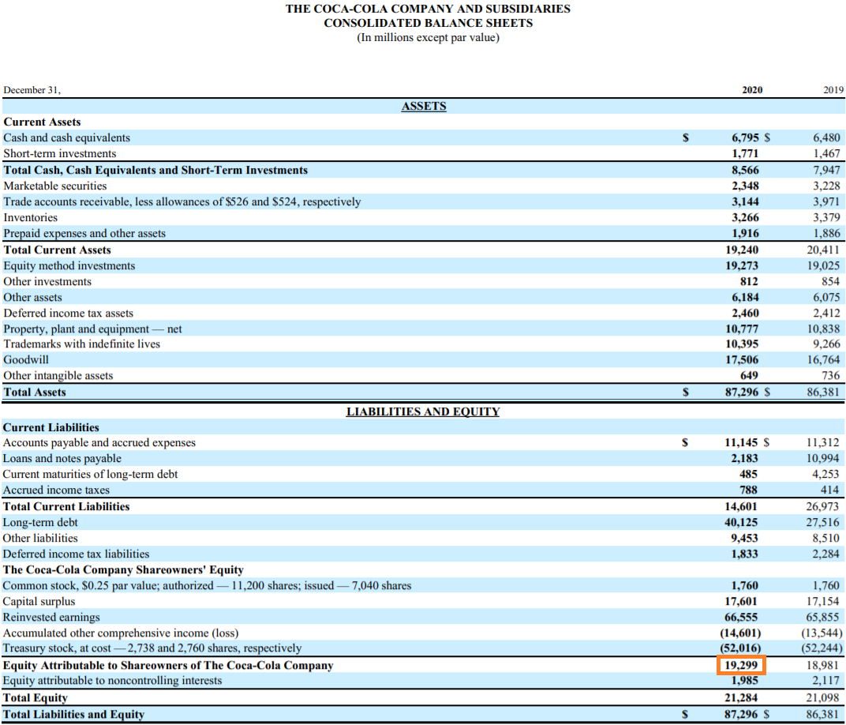846x725 pixels.
Task: Select the 8,566 total cash value
Action: point(745,170)
